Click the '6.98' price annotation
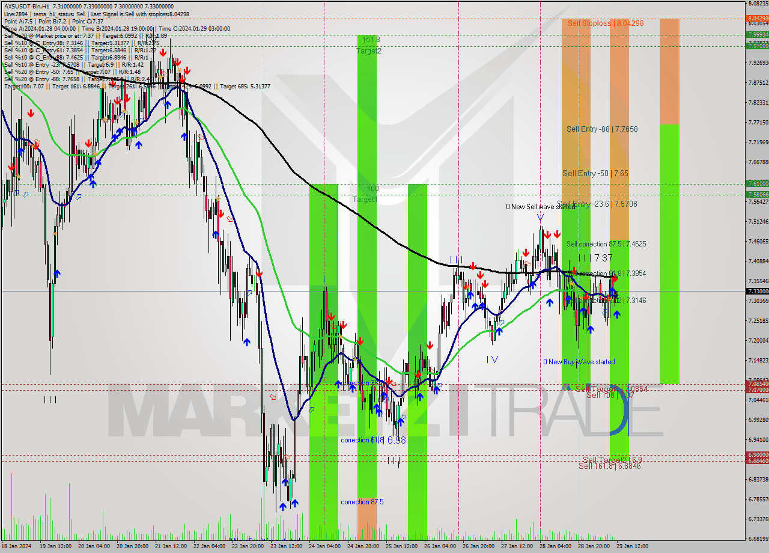The image size is (769, 553). [397, 441]
